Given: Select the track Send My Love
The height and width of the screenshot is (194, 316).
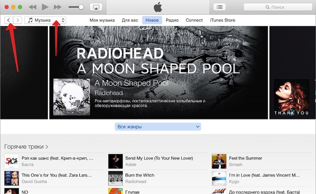Looking at the screenshot, I should [x=159, y=158].
